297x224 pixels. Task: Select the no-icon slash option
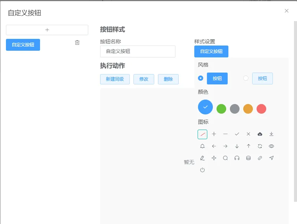pyautogui.click(x=202, y=134)
